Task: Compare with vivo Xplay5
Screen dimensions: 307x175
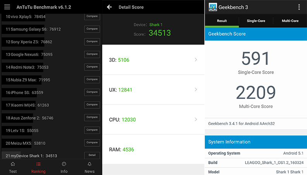Action: (x=92, y=16)
